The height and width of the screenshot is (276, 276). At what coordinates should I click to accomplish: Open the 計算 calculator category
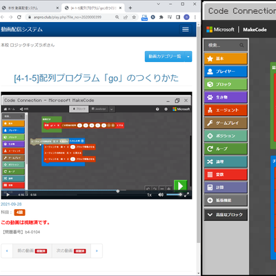click(226, 188)
